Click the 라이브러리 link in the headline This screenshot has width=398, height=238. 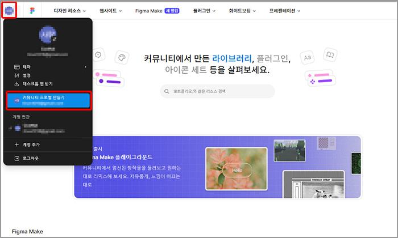(x=232, y=58)
